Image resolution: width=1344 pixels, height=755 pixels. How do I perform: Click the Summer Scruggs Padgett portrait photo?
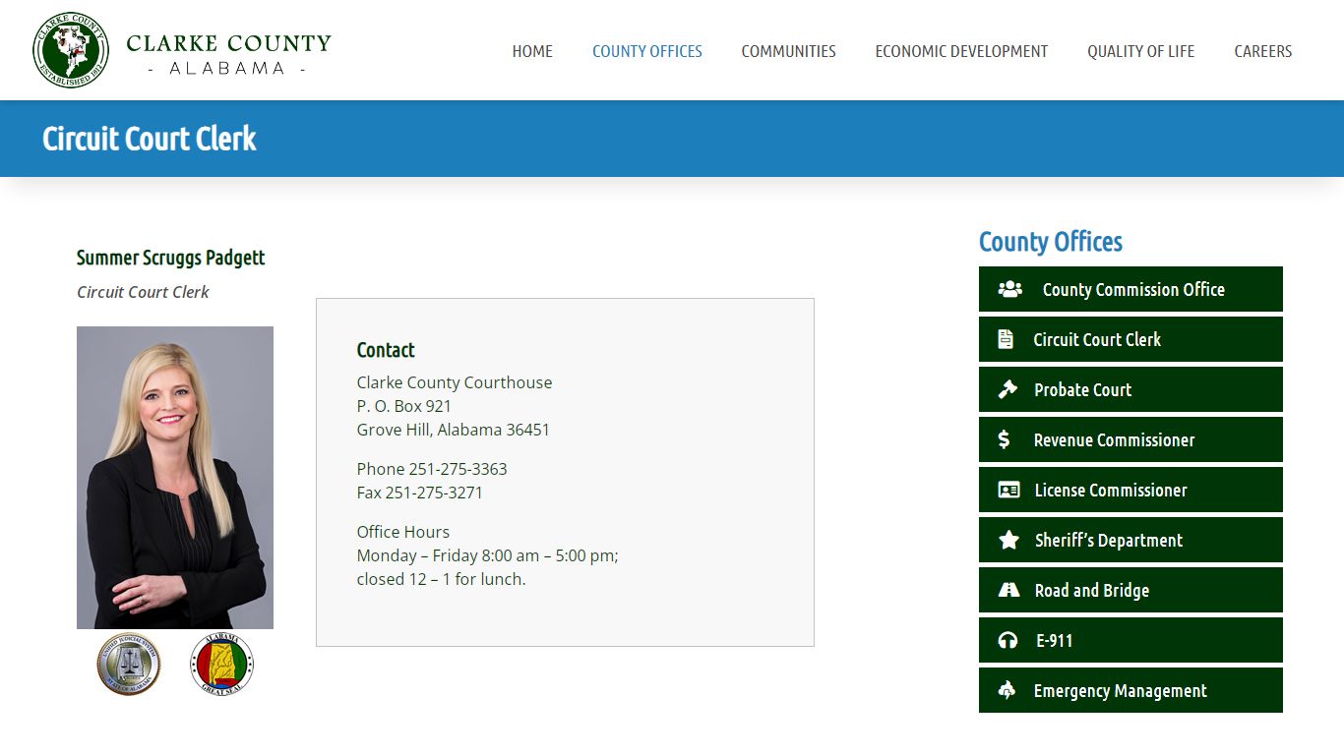click(175, 478)
